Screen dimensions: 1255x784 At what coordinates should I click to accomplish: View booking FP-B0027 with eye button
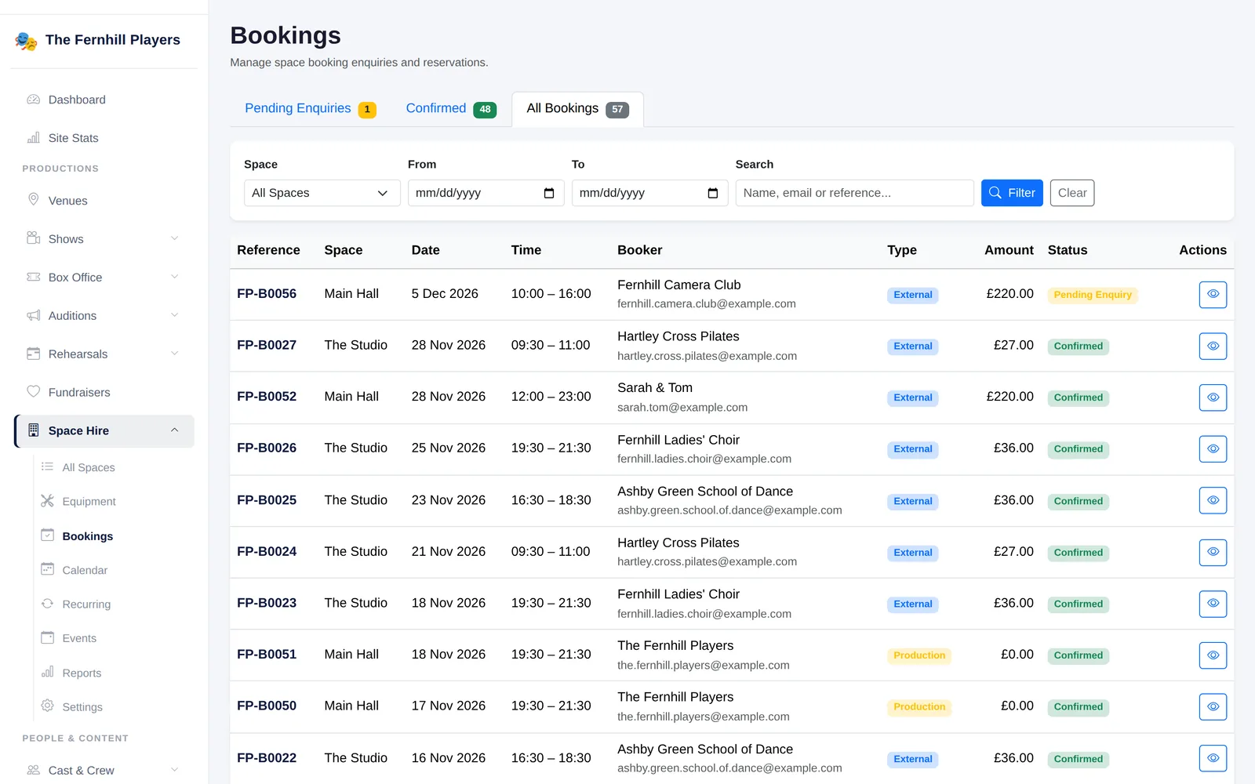point(1213,346)
